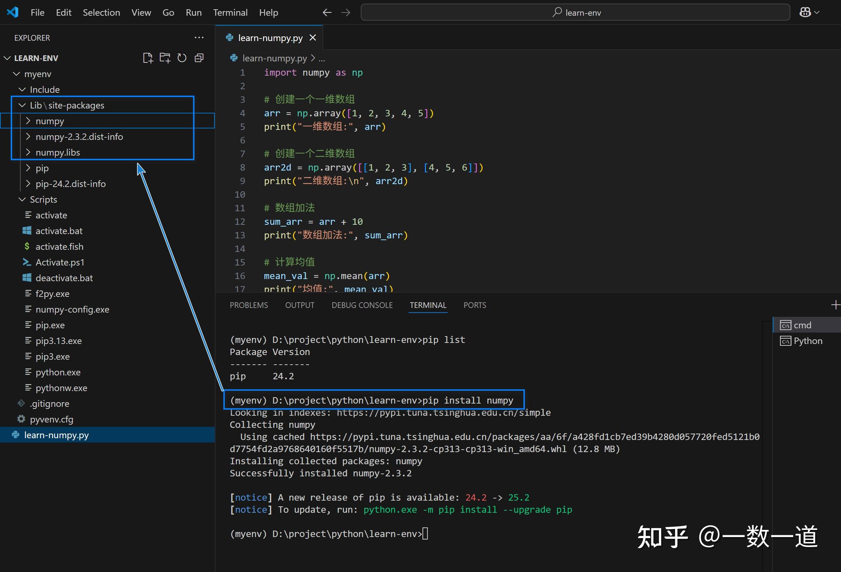Refresh the Explorer view
The height and width of the screenshot is (572, 841).
pos(182,57)
